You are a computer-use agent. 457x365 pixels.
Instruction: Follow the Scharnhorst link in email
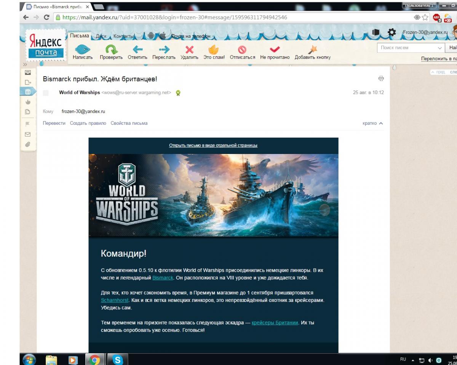pyautogui.click(x=115, y=300)
